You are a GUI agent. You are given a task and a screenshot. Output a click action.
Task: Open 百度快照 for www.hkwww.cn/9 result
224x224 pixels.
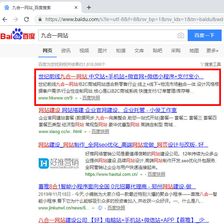tap(91, 98)
